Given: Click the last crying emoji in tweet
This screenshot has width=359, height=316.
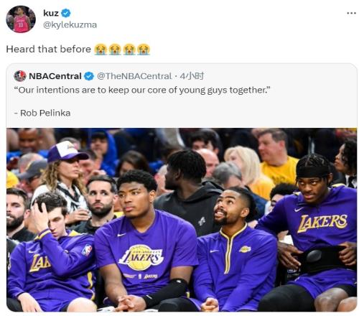Looking at the screenshot, I should click(x=144, y=50).
